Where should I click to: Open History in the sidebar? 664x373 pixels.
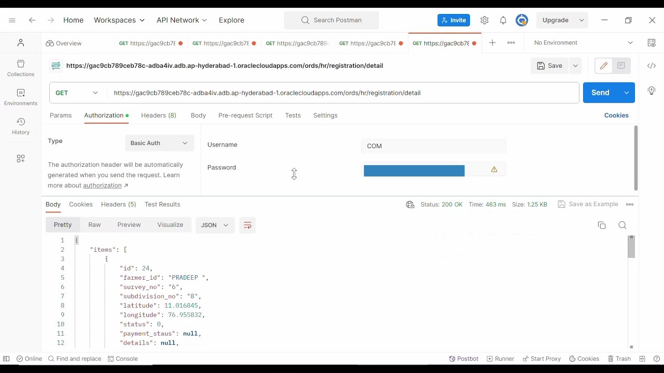[21, 126]
